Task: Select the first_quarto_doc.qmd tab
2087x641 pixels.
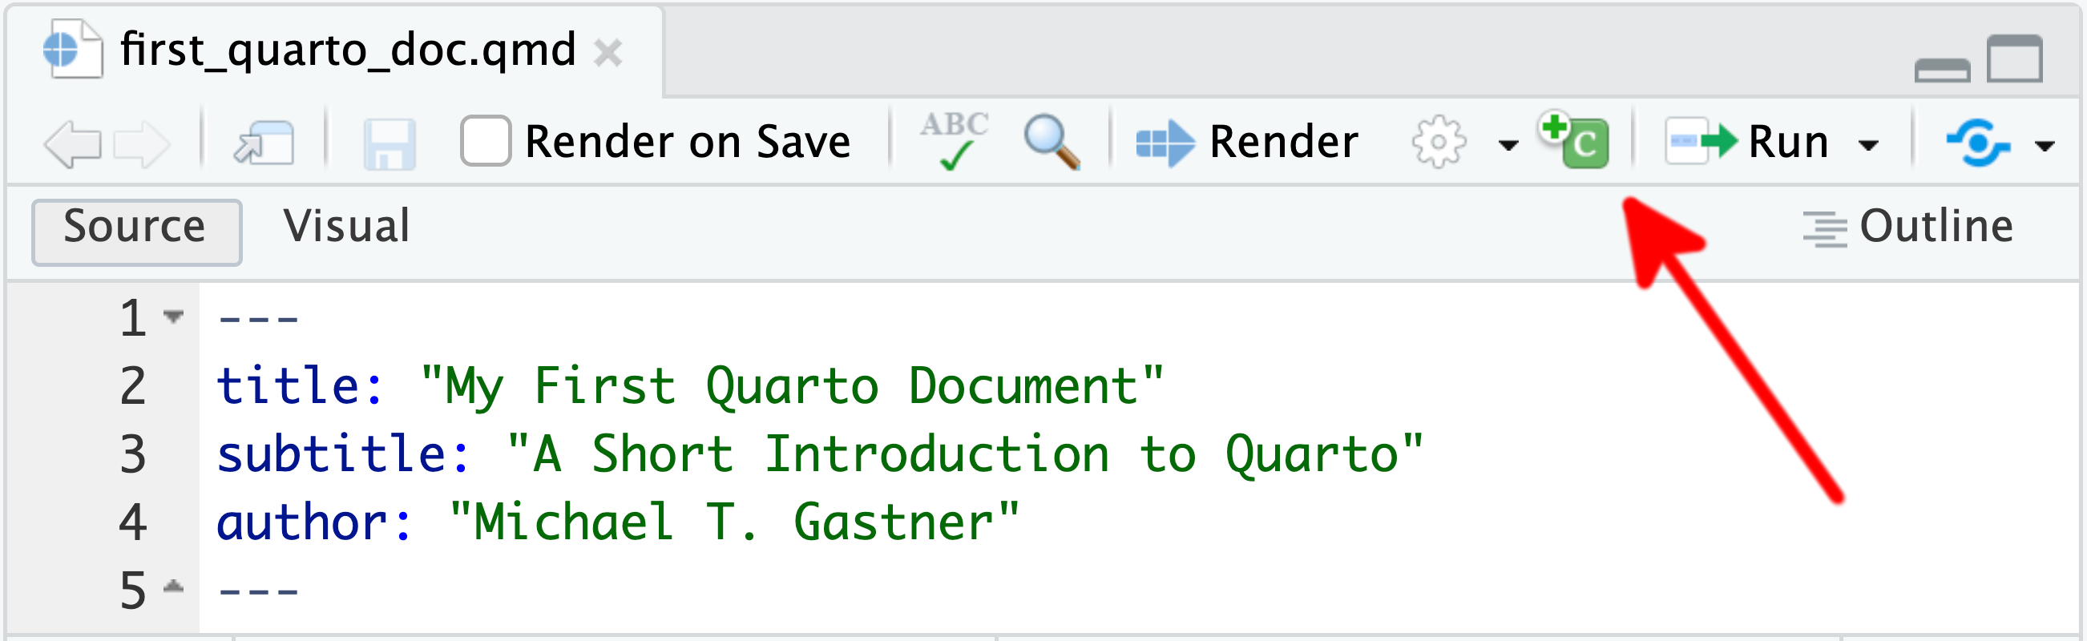Action: pyautogui.click(x=349, y=50)
